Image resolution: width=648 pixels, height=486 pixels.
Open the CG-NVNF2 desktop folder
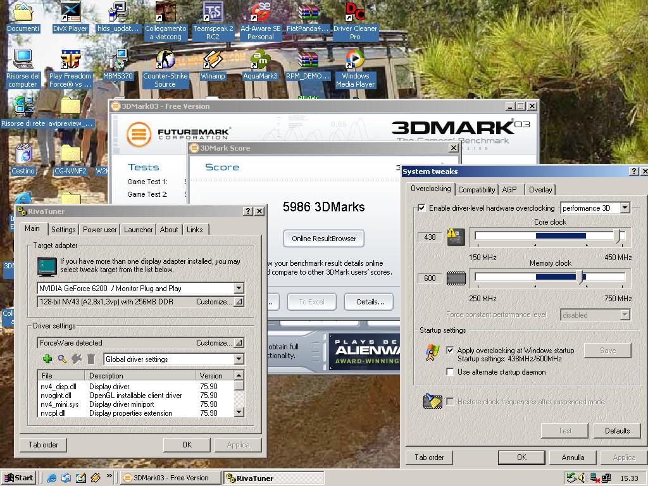coord(70,159)
